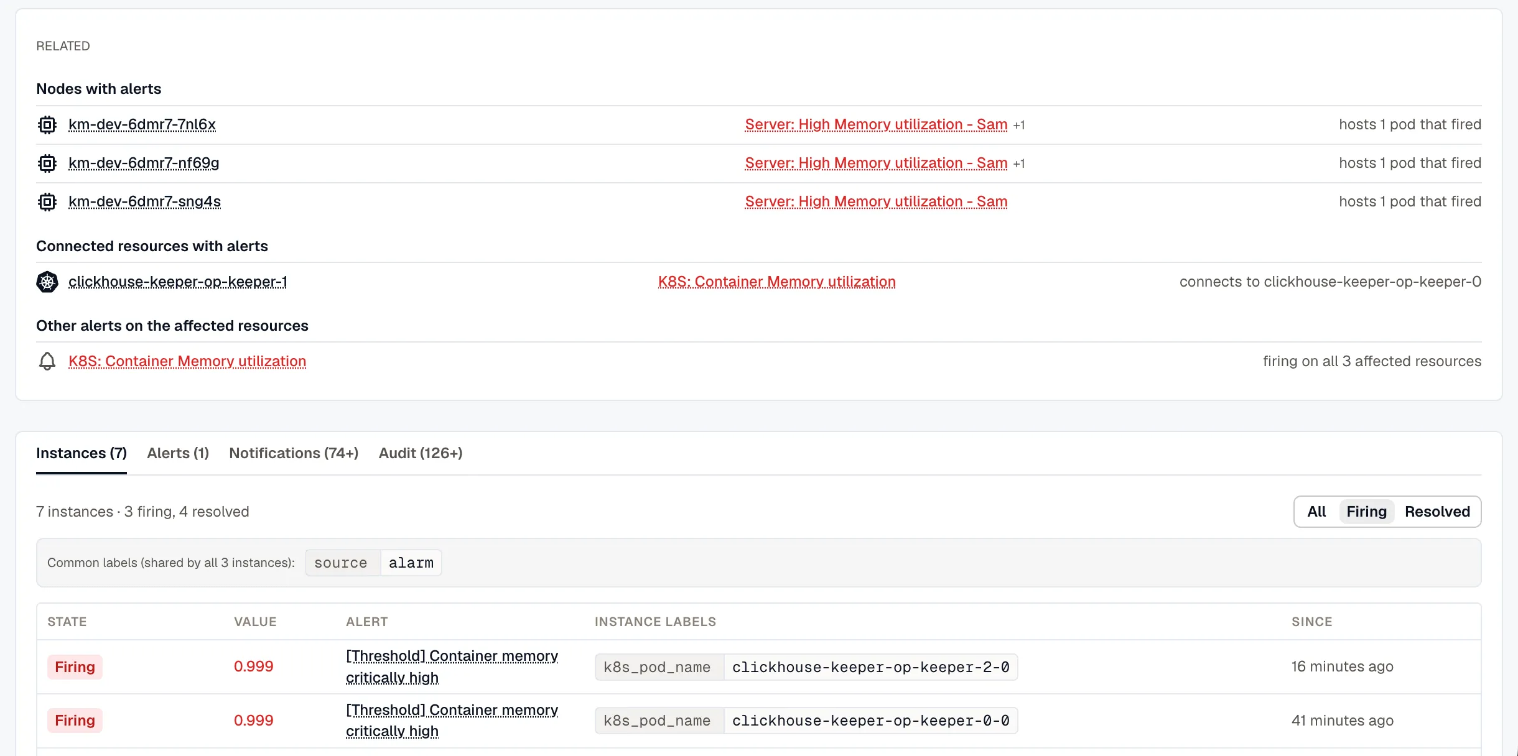The width and height of the screenshot is (1518, 756).
Task: Click 'connects to clickhouse-keeper-op-keeper-0' text
Action: point(1330,282)
